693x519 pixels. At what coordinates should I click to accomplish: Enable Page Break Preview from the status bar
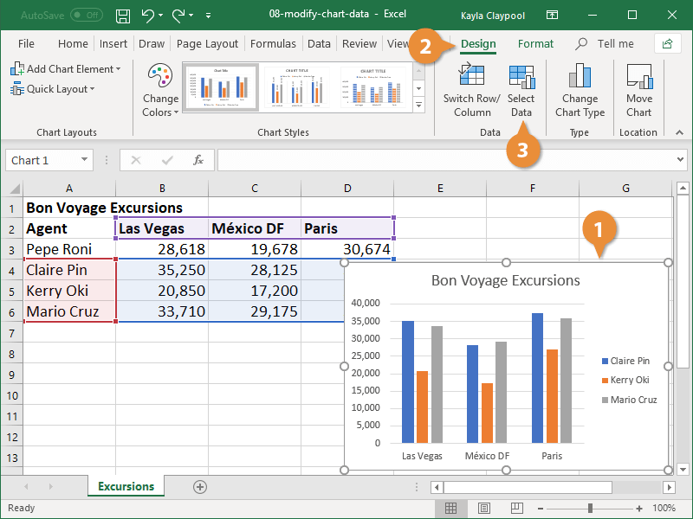517,508
